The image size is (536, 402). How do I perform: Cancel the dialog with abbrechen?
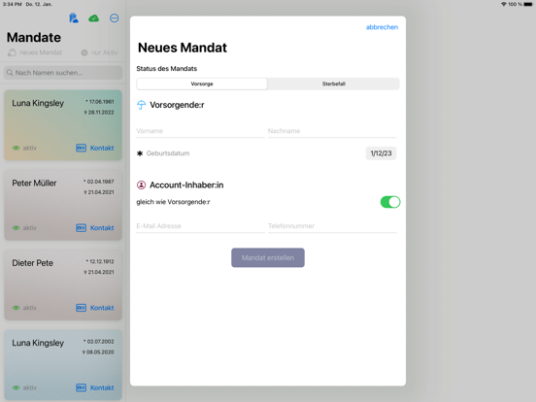382,27
